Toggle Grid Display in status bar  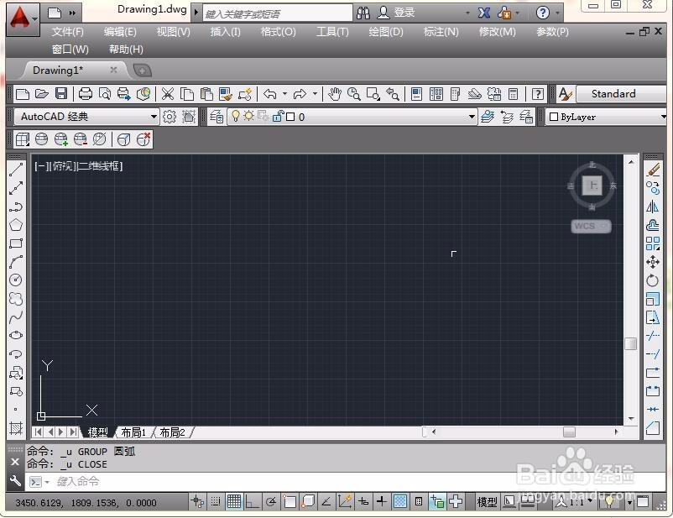234,501
